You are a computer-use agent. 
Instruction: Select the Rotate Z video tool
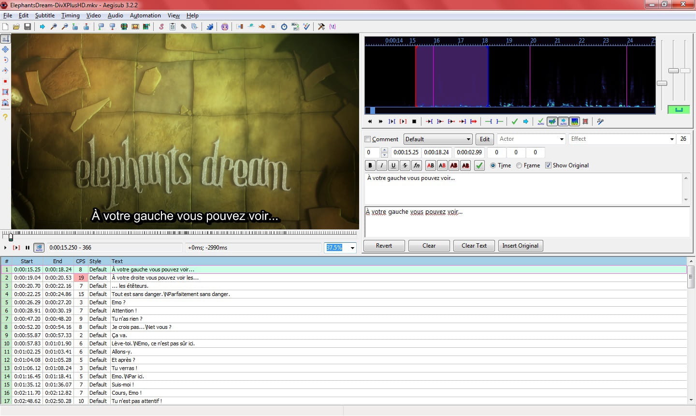5,60
